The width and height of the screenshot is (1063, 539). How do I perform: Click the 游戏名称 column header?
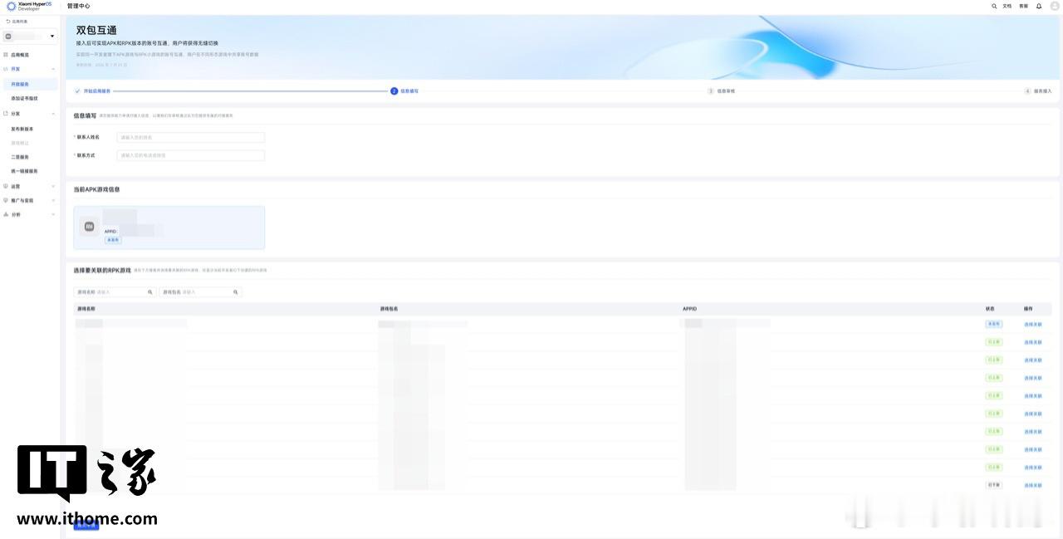(x=86, y=309)
